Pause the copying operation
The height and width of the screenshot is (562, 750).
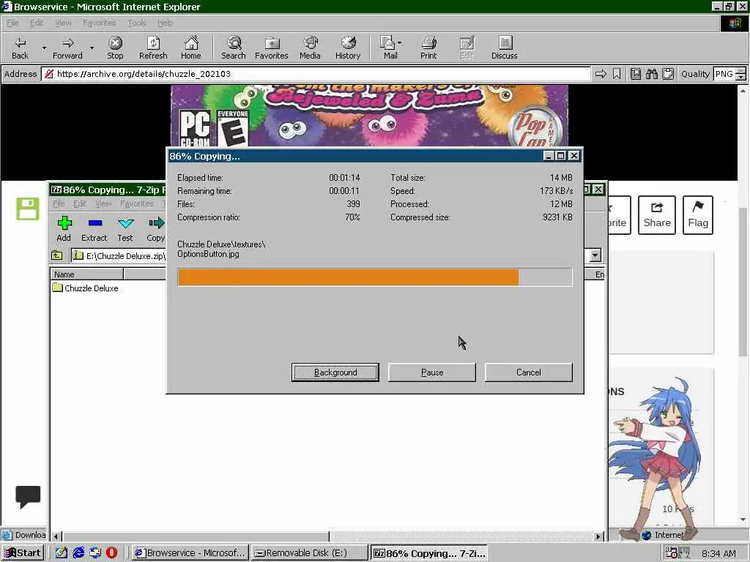pos(432,372)
